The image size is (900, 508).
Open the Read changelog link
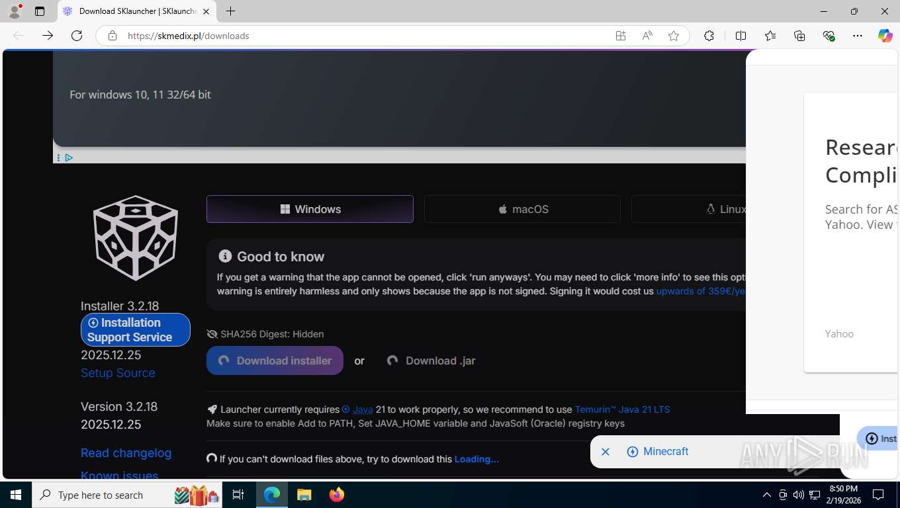coord(126,453)
